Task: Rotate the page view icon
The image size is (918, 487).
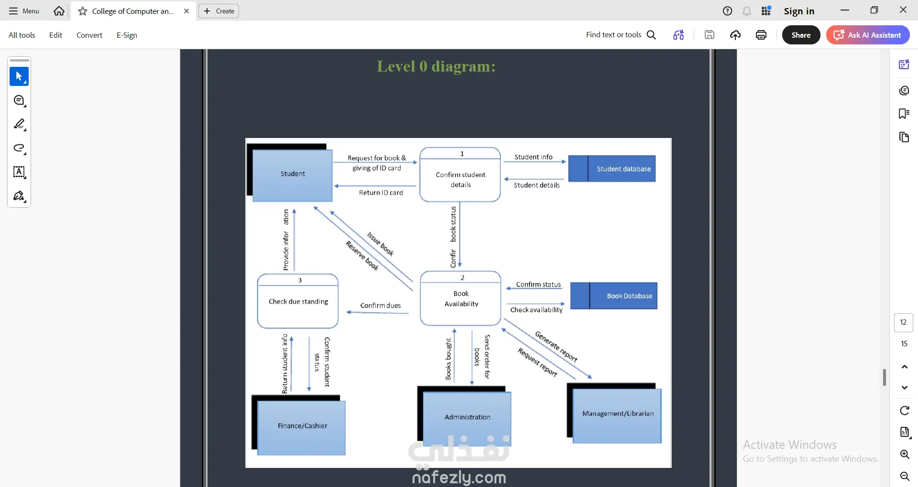Action: click(904, 411)
